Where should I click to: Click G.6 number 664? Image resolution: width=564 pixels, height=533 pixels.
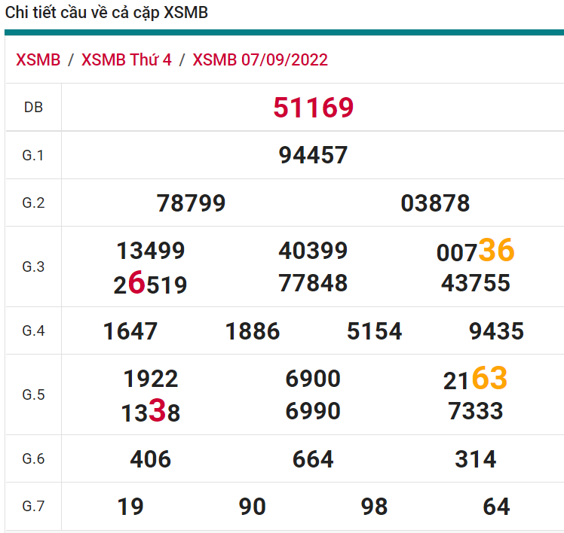tap(313, 459)
